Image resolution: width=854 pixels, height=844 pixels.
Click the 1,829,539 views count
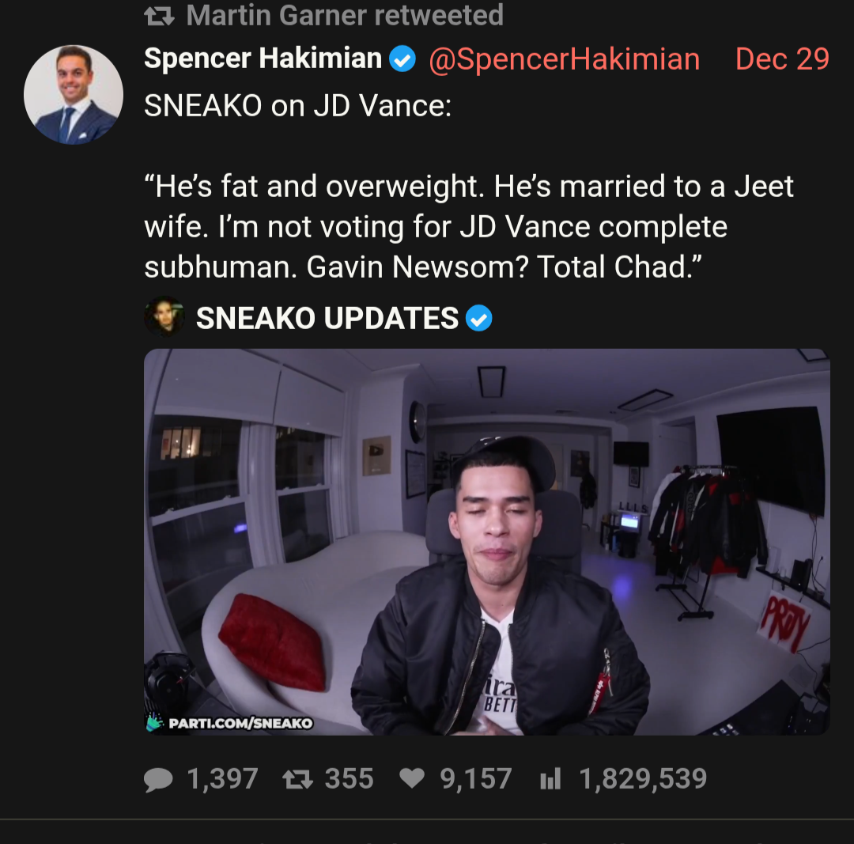coord(643,780)
